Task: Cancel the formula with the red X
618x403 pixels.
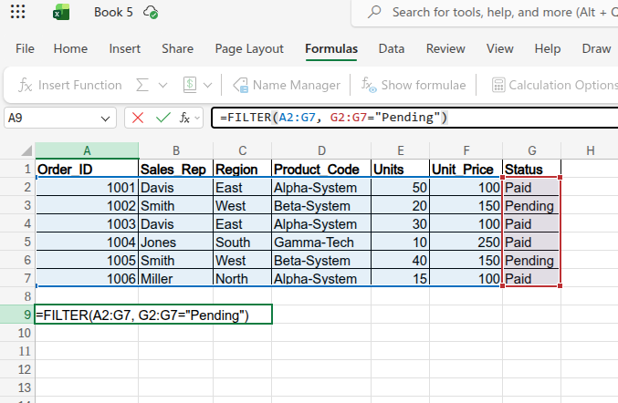Action: click(138, 118)
